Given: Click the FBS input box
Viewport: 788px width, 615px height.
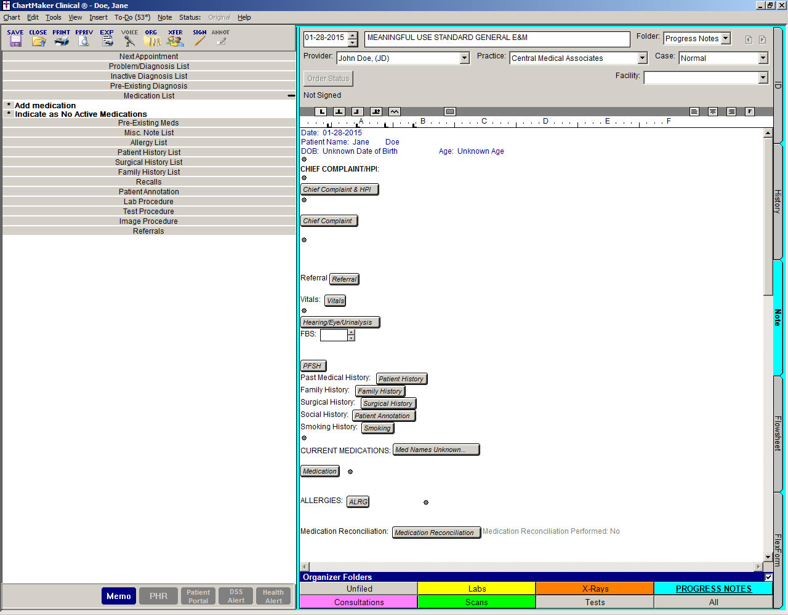Looking at the screenshot, I should click(334, 335).
